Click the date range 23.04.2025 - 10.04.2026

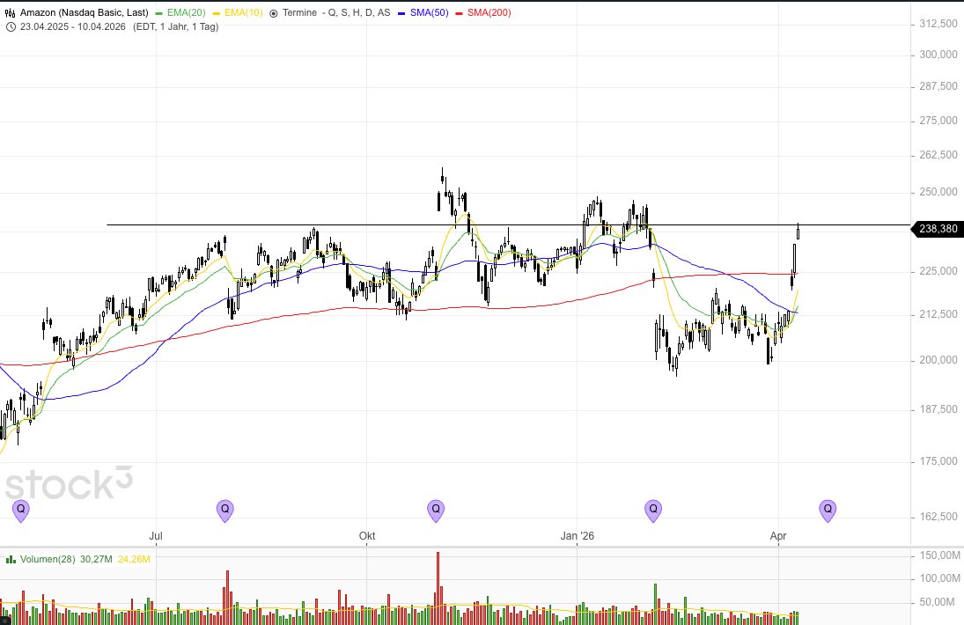(x=72, y=27)
